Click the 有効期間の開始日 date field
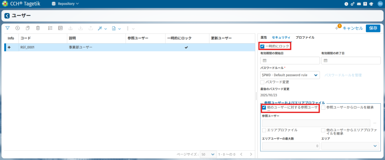This screenshot has height=160, width=385. 290,60
